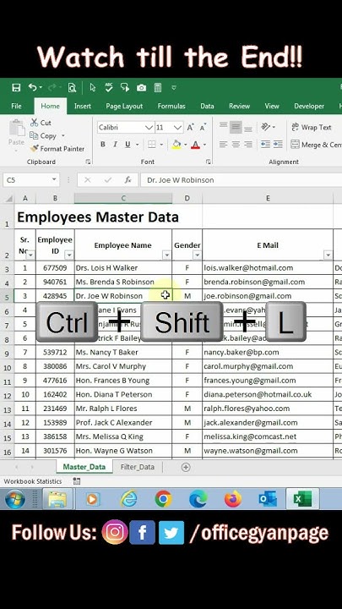Viewport: 342px width, 609px height.
Task: Click the Save icon in Quick Access toolbar
Action: point(16,88)
